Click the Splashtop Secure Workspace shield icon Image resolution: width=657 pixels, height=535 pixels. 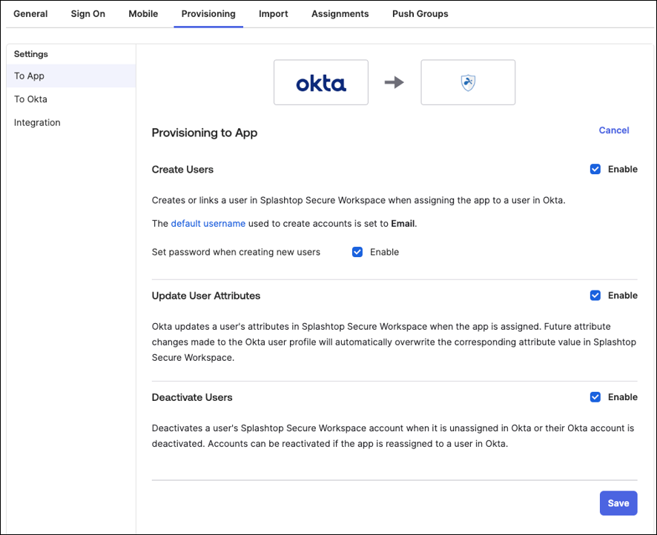468,82
